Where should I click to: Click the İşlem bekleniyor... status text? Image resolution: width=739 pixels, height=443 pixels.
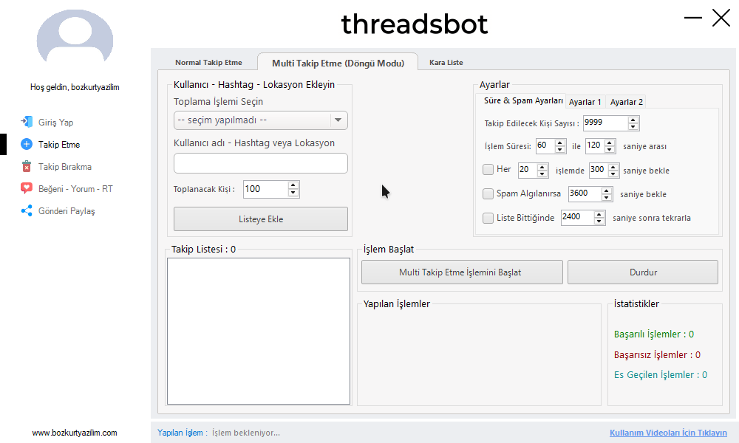click(245, 433)
